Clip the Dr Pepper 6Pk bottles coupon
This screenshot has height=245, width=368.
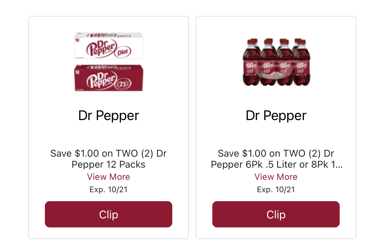[276, 214]
